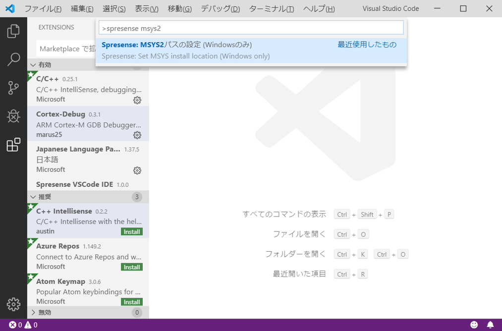Open the Search view

[13, 59]
